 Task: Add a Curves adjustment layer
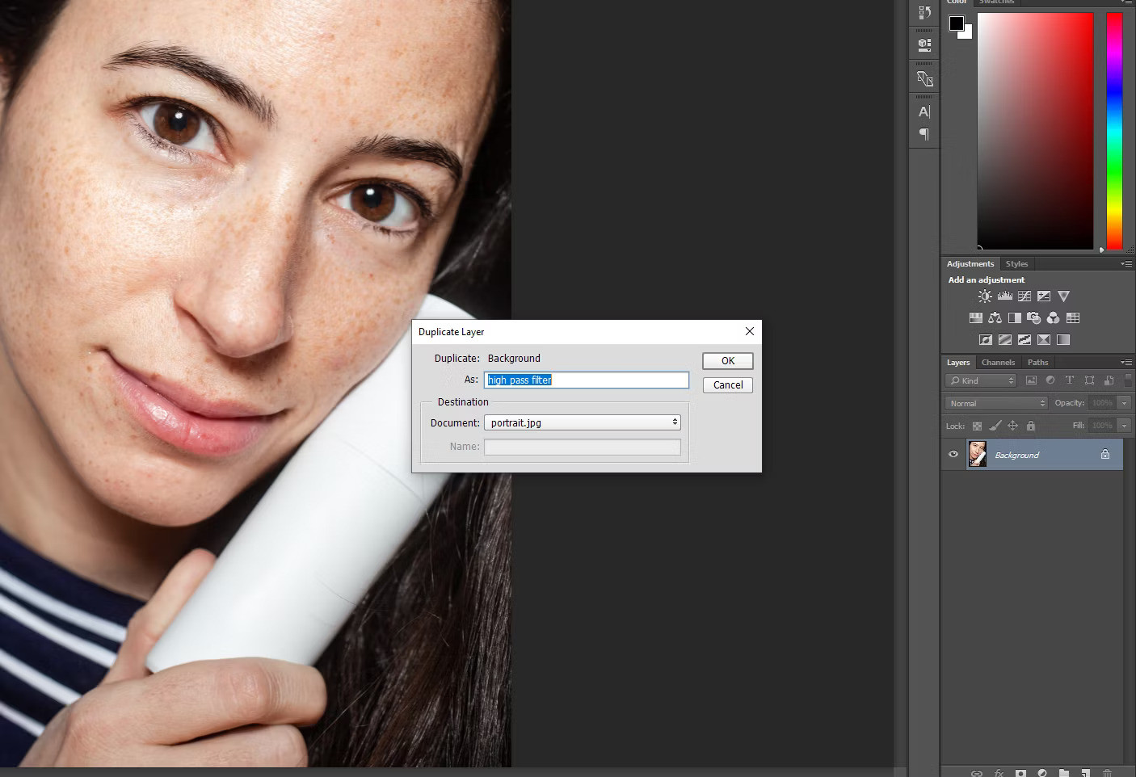1025,296
